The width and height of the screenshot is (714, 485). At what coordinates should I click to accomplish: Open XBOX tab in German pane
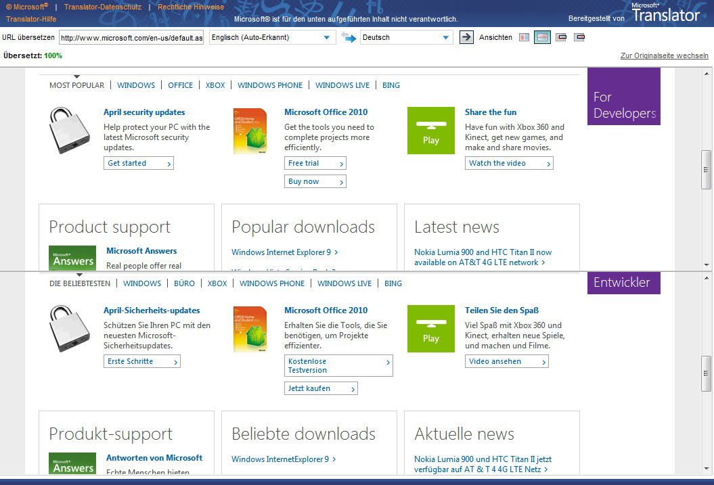click(x=217, y=283)
